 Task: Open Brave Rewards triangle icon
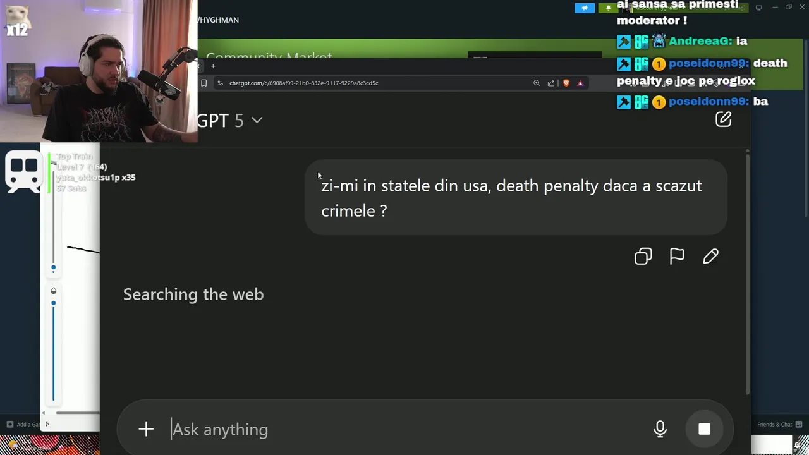[580, 83]
